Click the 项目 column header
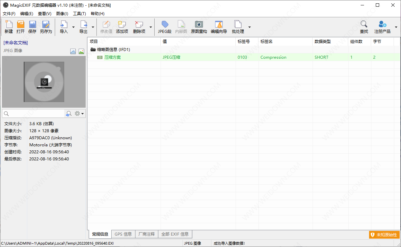The image size is (401, 247). (124, 41)
